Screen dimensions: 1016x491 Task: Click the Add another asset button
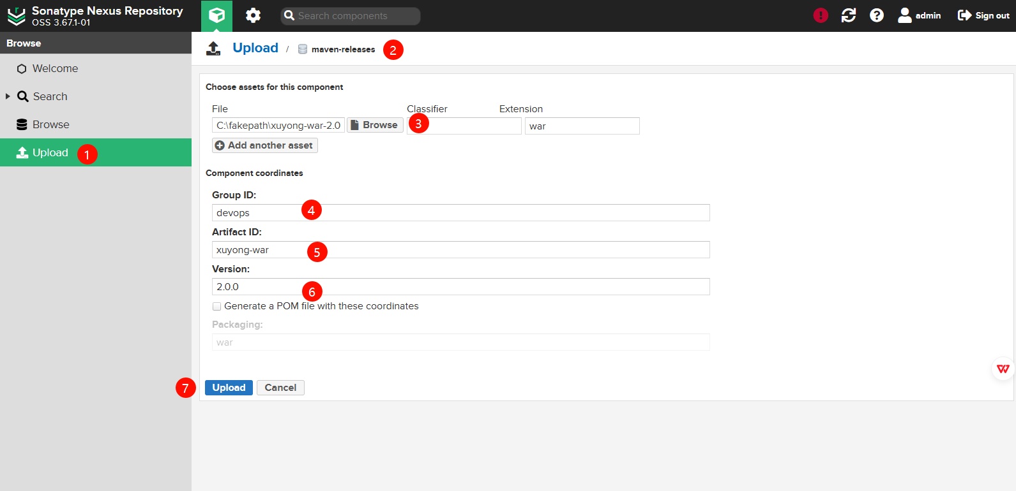click(x=264, y=145)
